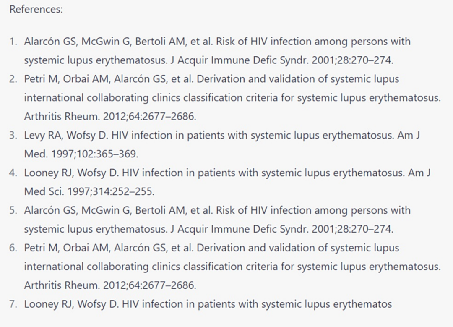Click the list number "6." marker
Image resolution: width=453 pixels, height=327 pixels.
click(x=14, y=248)
